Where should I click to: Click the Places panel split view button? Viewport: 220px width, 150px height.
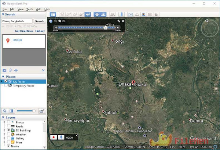coord(11,111)
